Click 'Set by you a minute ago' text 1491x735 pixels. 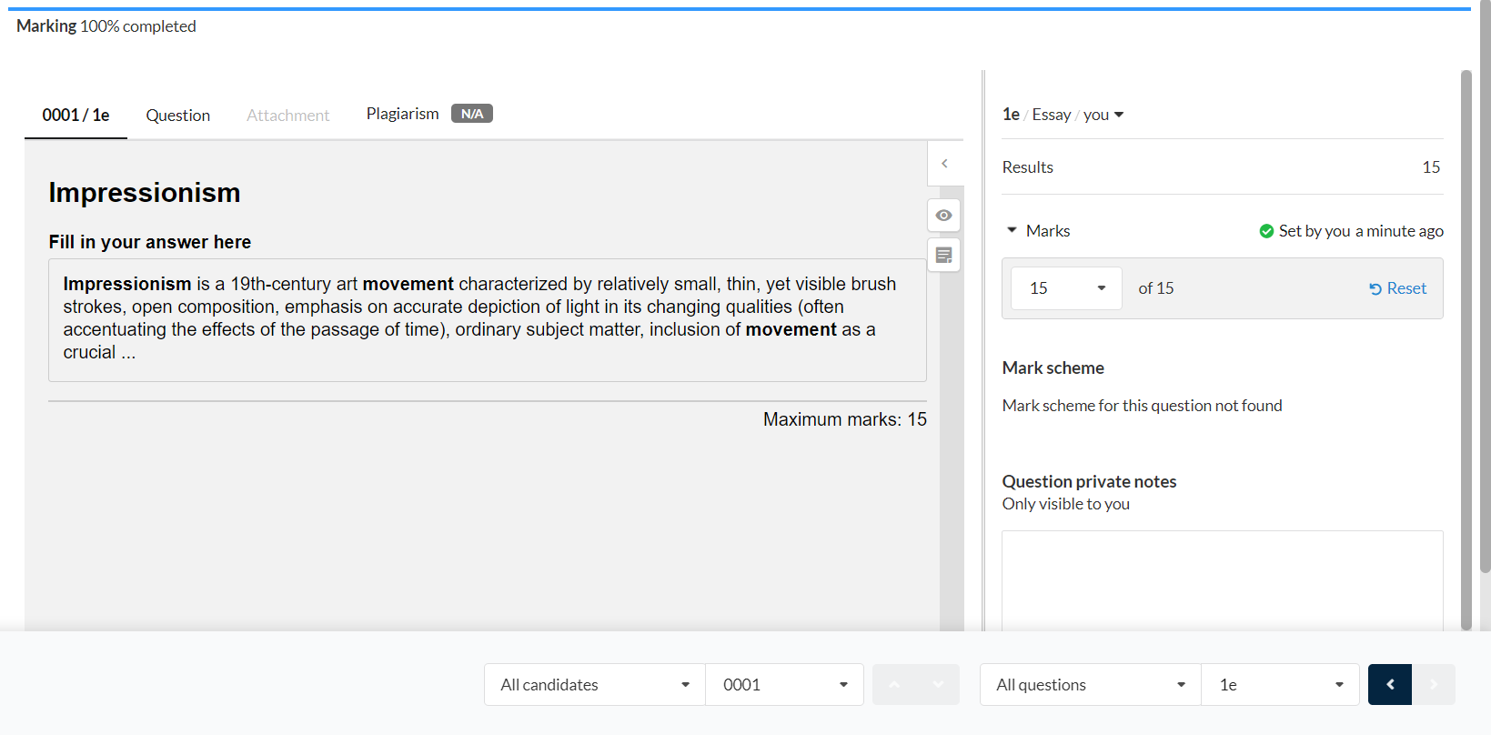pos(1361,231)
